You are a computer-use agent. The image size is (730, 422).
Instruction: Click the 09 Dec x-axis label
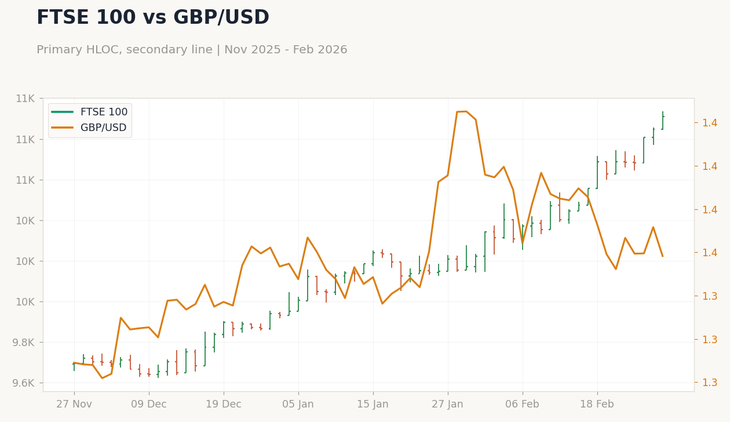pyautogui.click(x=149, y=405)
